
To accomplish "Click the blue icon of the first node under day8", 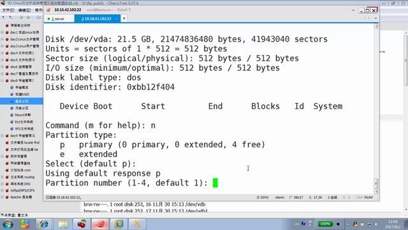I will pos(11,88).
